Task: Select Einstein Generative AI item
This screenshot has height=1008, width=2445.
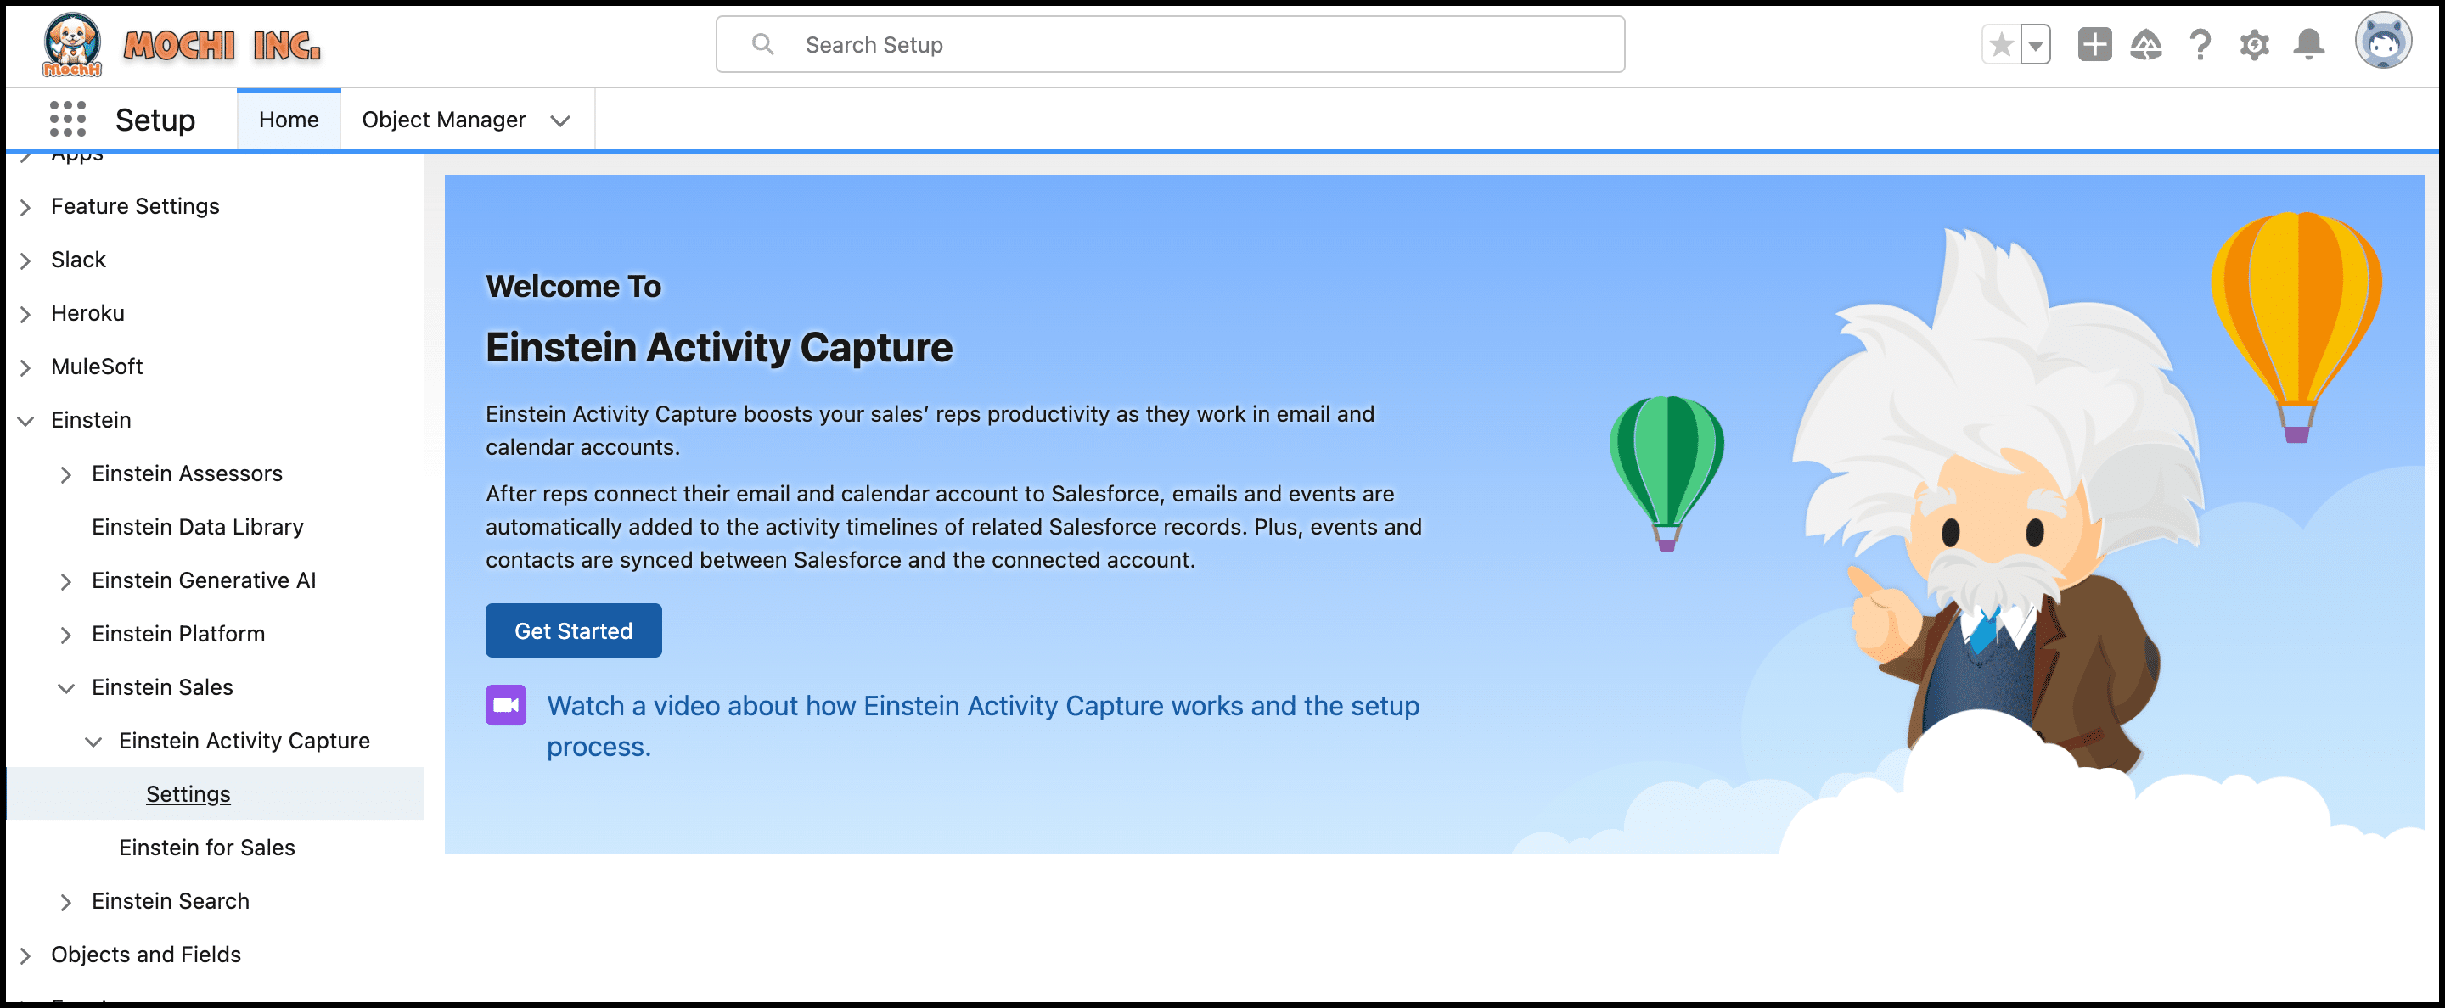Action: point(204,580)
